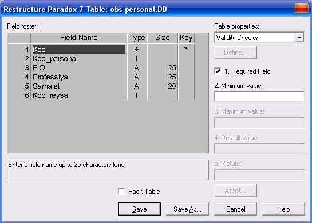Click the size 25 of FIO
This screenshot has height=223, width=312.
[x=172, y=68]
